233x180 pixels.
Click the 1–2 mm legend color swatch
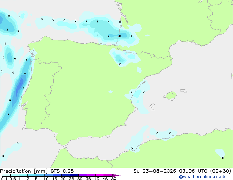point(23,175)
